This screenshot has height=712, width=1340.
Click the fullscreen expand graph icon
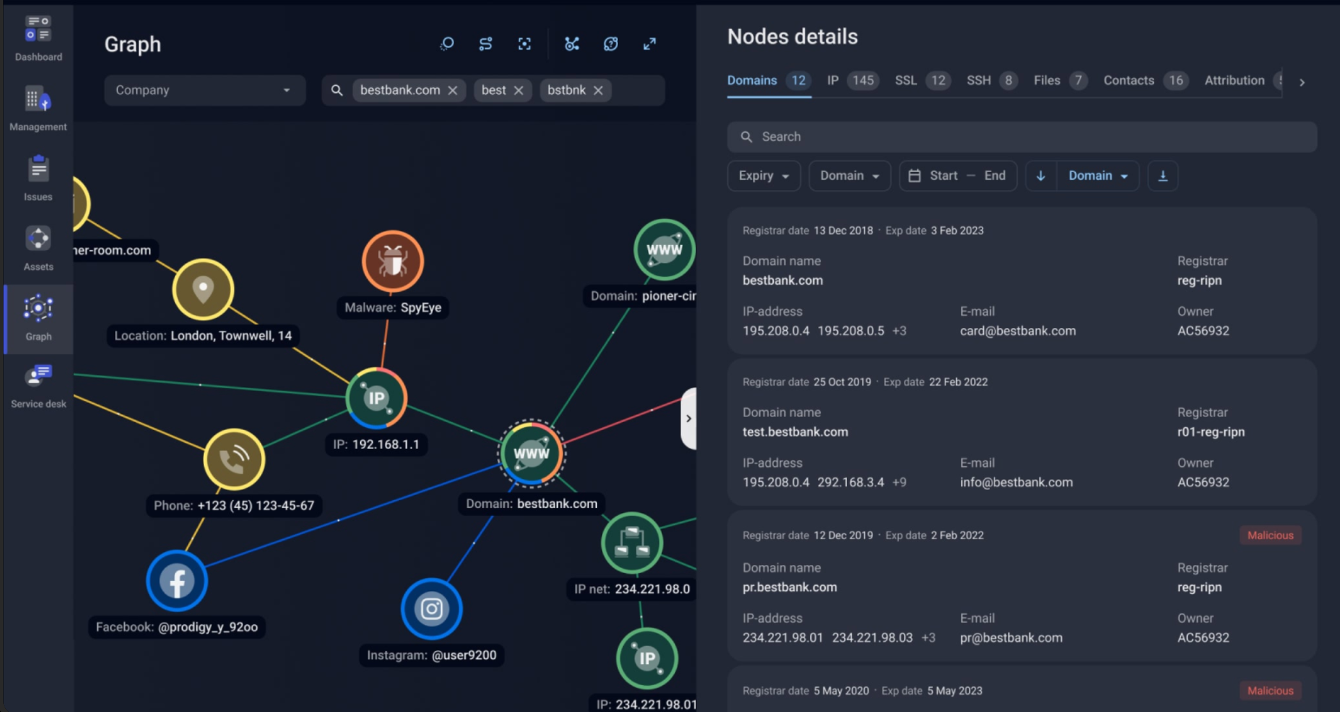(649, 44)
